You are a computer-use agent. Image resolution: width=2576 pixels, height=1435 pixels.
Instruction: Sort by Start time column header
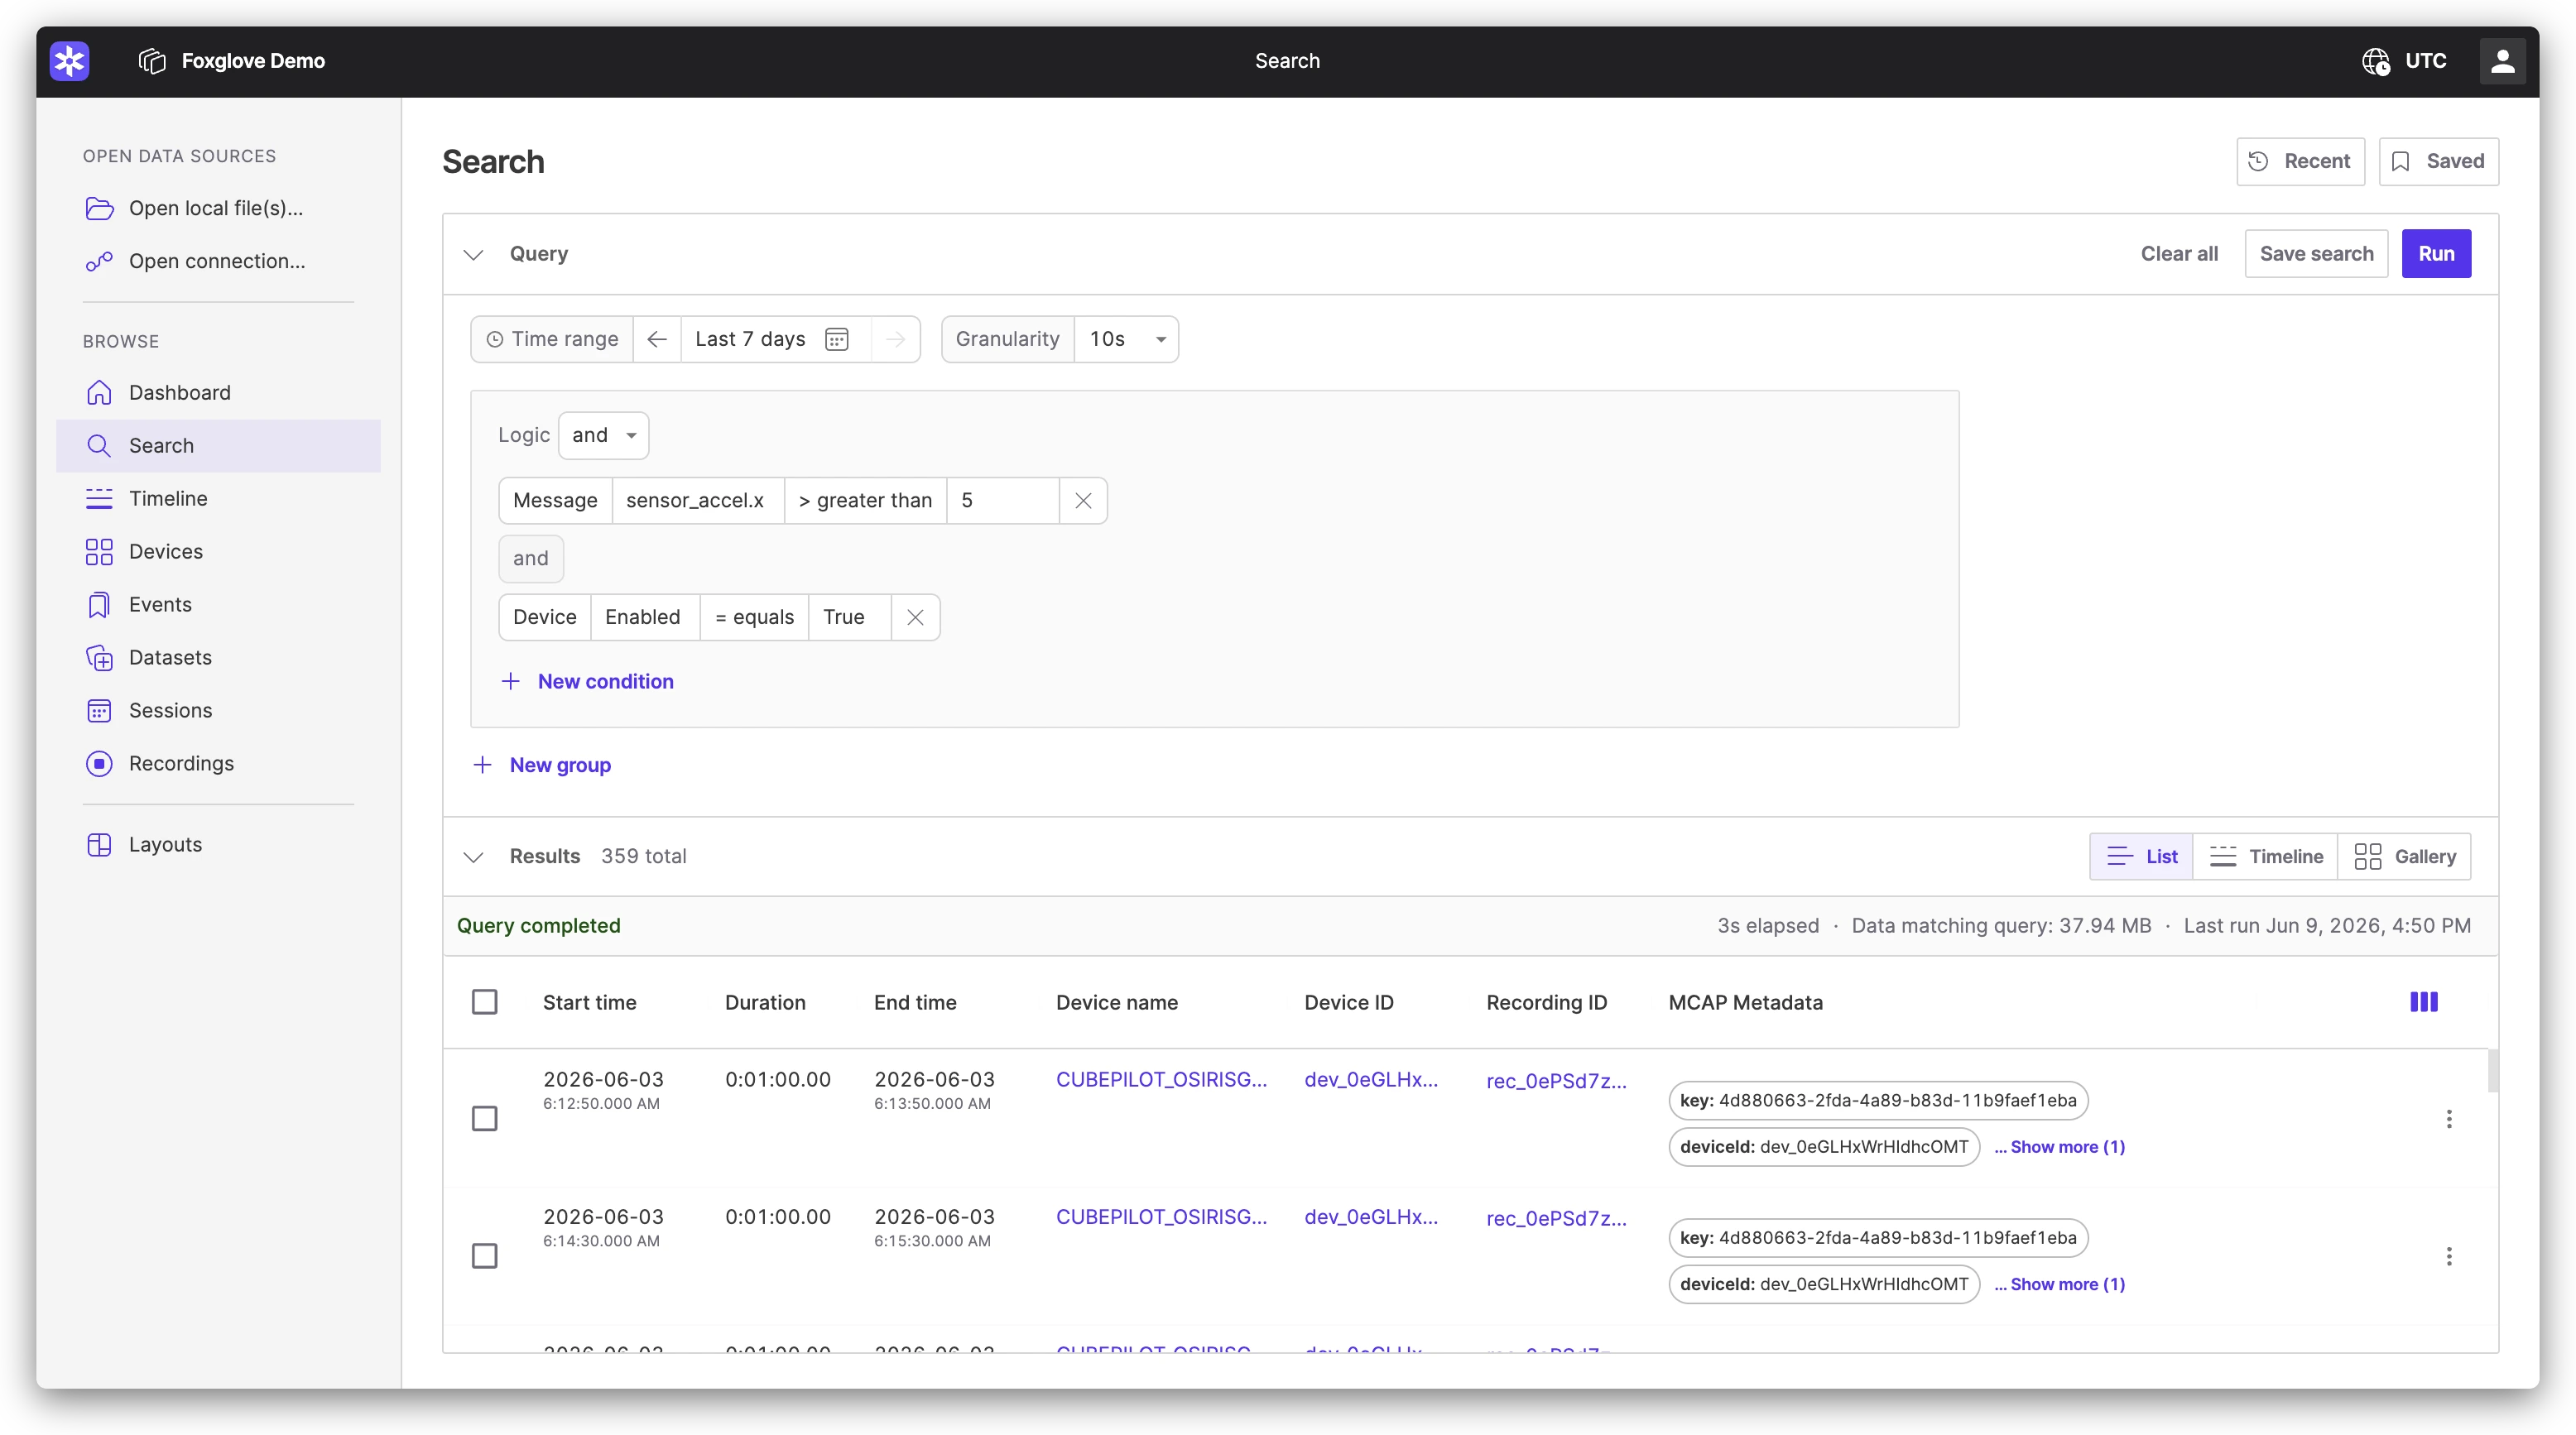click(589, 1002)
